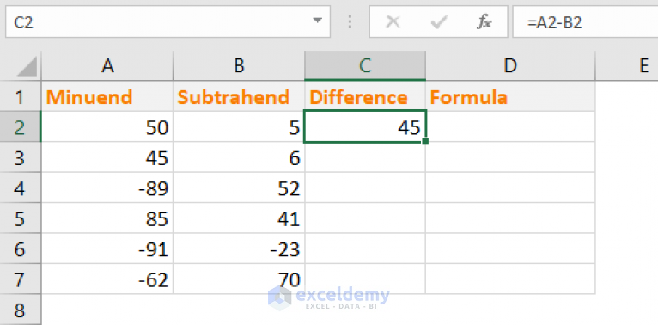
Task: Open the Insert Function fx dialog
Action: 484,21
